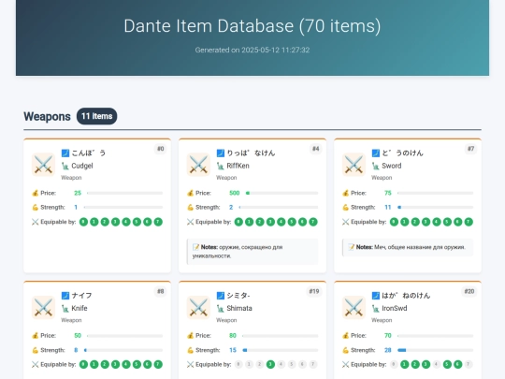Click the statue icon next to RiffKen
The image size is (505, 379).
click(221, 166)
